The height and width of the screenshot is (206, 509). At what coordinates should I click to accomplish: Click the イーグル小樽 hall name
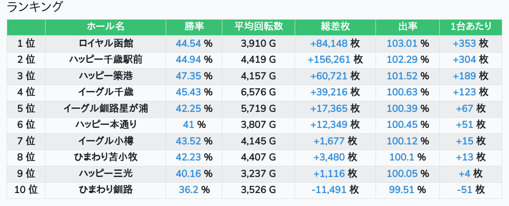[x=105, y=141]
